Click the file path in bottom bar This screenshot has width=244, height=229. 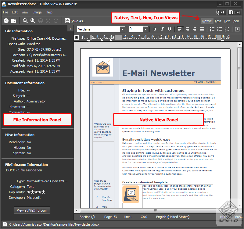pyautogui.click(x=54, y=224)
